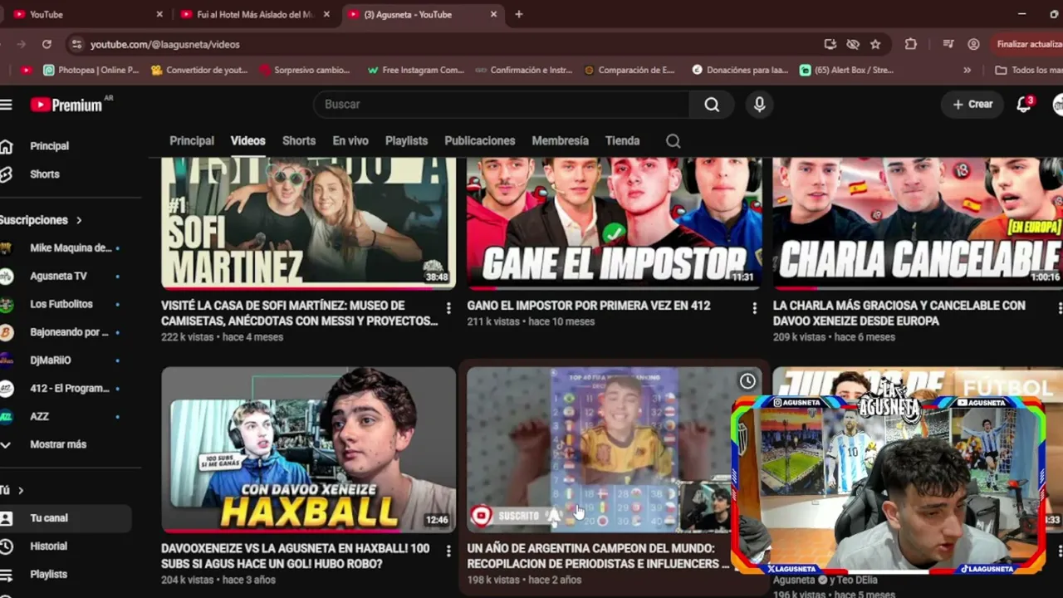Open the Convertidor de yout... bookmark
This screenshot has height=598, width=1063.
[199, 71]
